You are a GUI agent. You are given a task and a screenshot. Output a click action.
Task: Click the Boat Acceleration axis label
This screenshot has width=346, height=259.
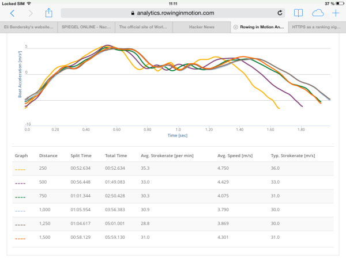[20, 74]
